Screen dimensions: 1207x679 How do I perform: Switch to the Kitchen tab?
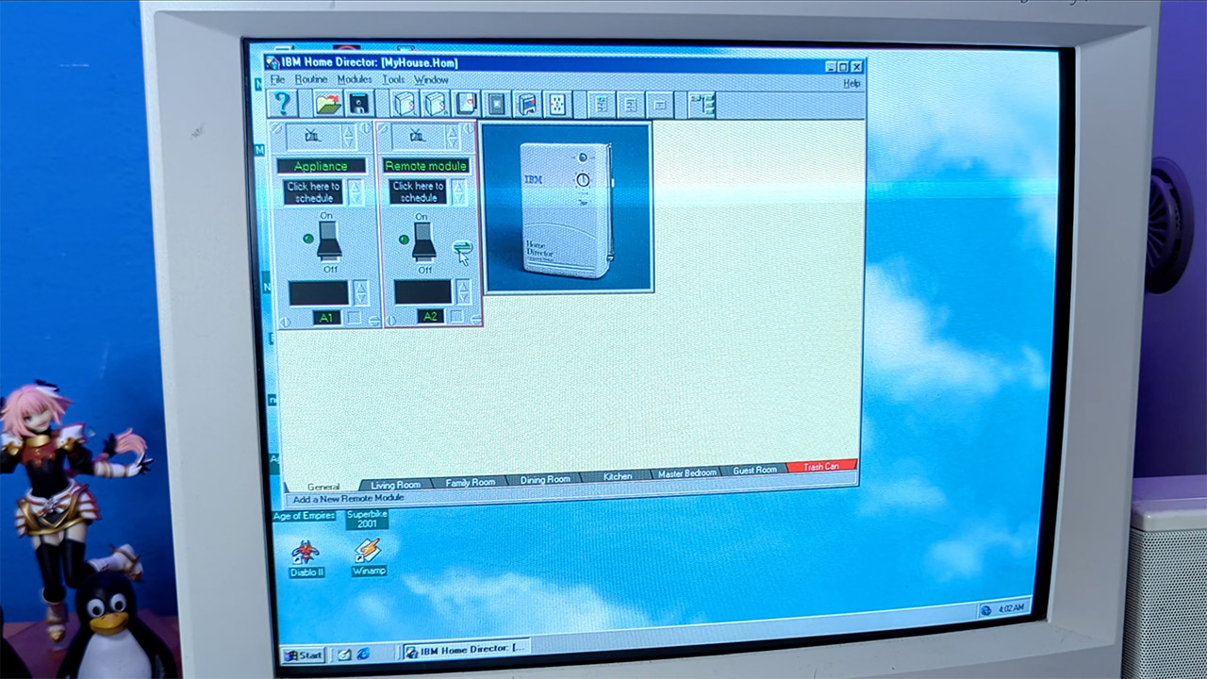(x=618, y=476)
